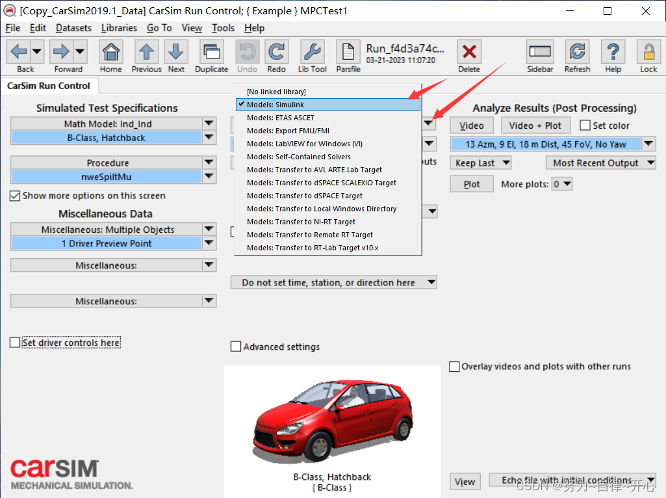The height and width of the screenshot is (498, 666).
Task: Open the View menu in menu bar
Action: tap(192, 28)
